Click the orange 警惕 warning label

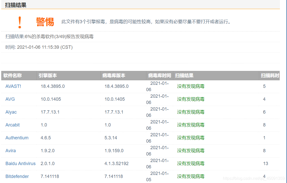pos(45,22)
